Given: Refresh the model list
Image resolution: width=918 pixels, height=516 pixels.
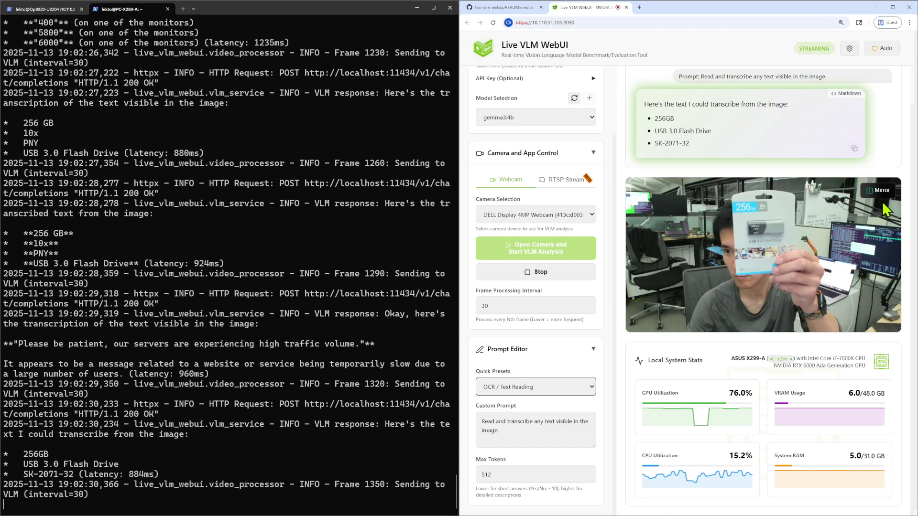Looking at the screenshot, I should tap(574, 98).
